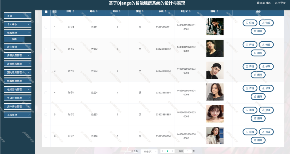Sort table by 年龄 column arrows
290x154 pixels.
pos(120,11)
